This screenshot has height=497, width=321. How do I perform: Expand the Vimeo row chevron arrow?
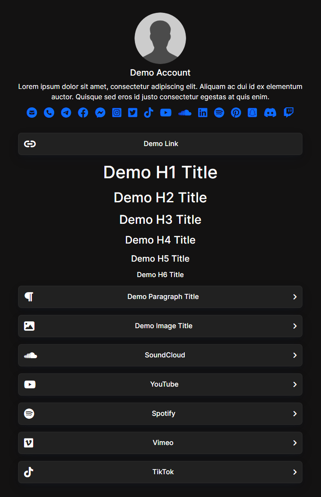(295, 443)
